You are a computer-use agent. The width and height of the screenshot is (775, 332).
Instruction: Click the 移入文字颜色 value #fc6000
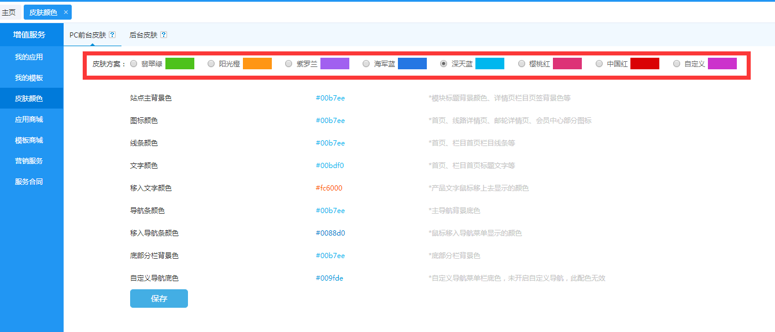tap(329, 188)
